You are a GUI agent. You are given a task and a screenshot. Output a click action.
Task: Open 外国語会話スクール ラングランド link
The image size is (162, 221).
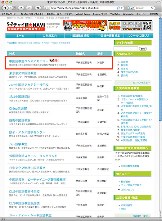tap(33, 156)
